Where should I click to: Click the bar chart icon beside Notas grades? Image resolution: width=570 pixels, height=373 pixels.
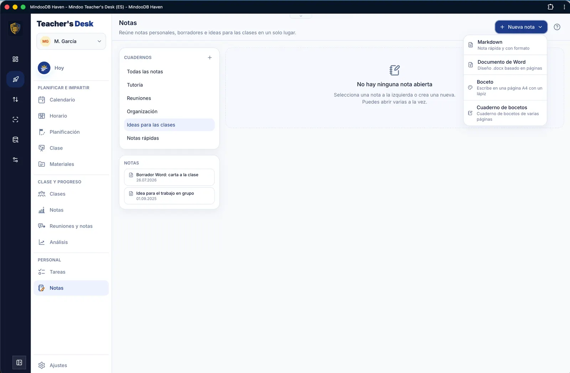pos(42,210)
